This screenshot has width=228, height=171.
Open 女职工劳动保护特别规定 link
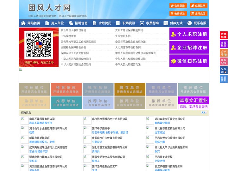129,30
